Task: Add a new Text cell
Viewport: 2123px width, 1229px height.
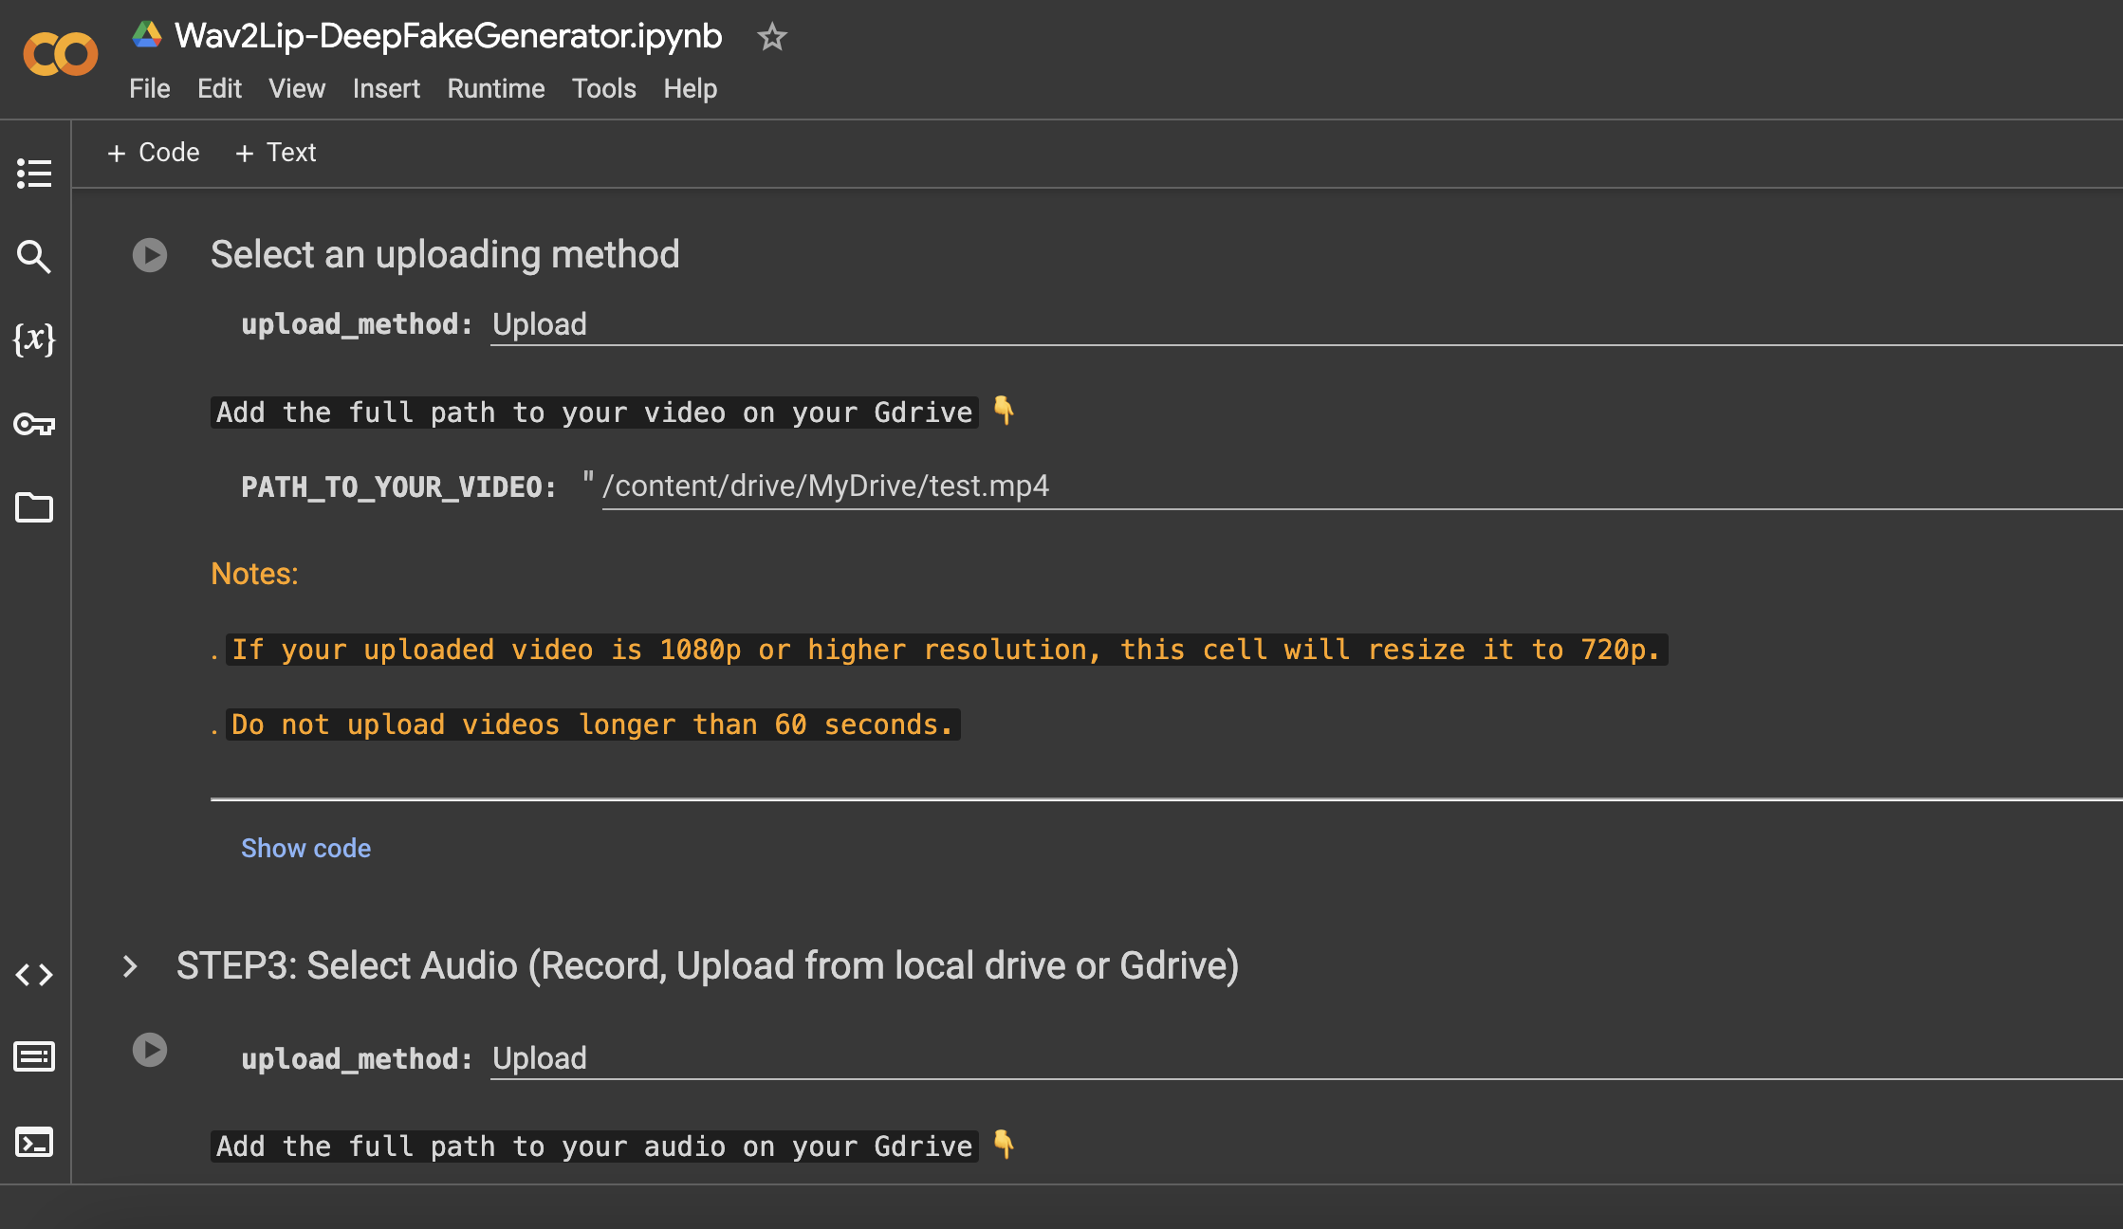Action: [276, 153]
